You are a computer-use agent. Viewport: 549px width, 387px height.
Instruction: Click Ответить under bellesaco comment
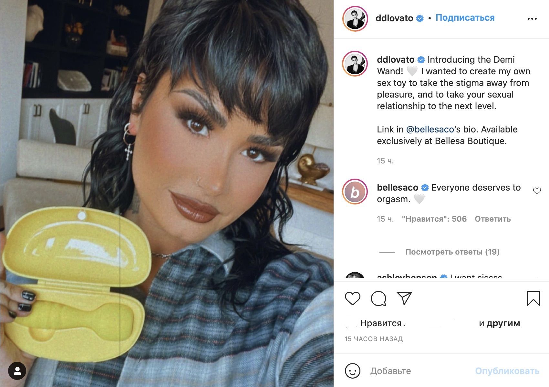click(493, 219)
